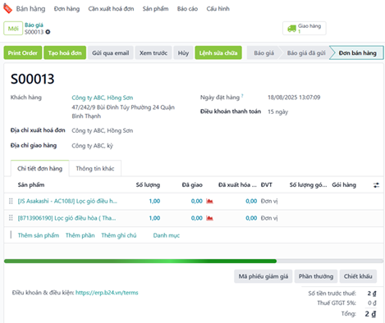Click invoiced 0,00 in 8713906190 row
Image resolution: width=385 pixels, height=323 pixels.
pyautogui.click(x=251, y=218)
